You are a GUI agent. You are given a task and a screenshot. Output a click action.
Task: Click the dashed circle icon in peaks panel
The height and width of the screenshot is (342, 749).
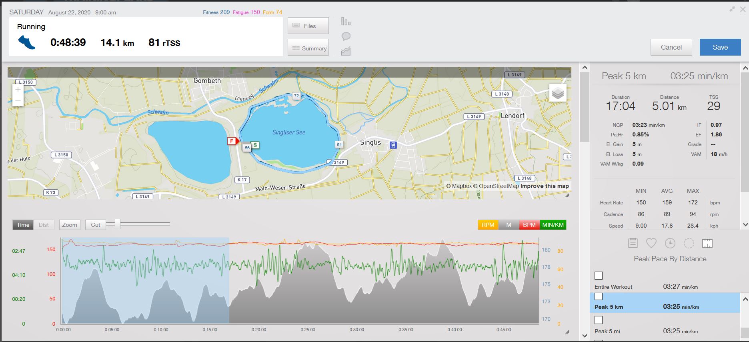[x=689, y=243]
